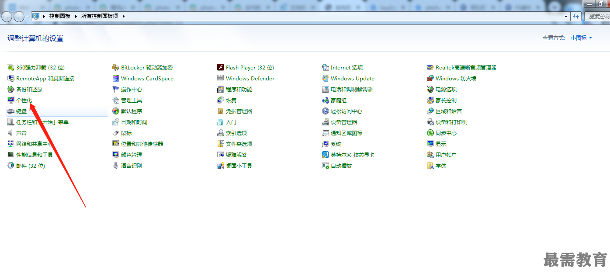
Task: Click the Flash Player icon
Action: (x=221, y=67)
